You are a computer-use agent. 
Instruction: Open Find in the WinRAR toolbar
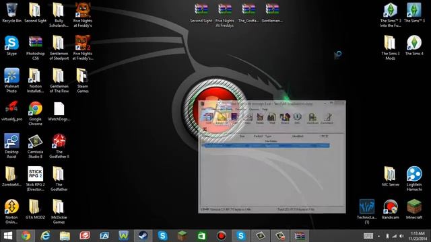272,118
